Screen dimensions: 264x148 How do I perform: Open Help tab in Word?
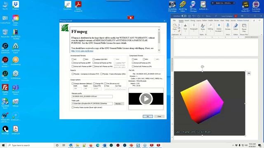(x=227, y=21)
